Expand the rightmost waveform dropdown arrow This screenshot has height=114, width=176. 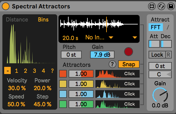(x=135, y=37)
